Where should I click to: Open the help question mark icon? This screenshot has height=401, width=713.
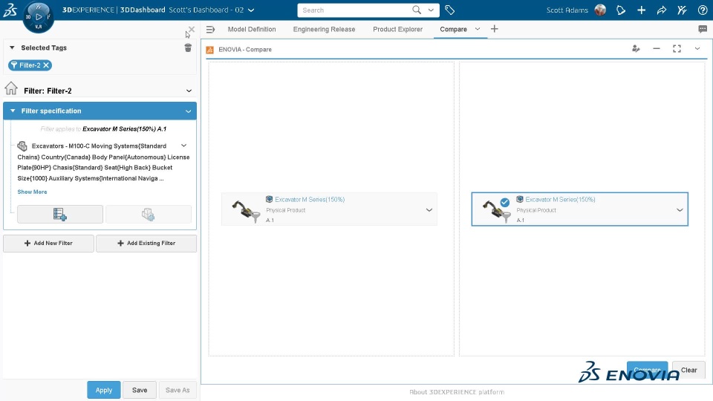tap(703, 10)
